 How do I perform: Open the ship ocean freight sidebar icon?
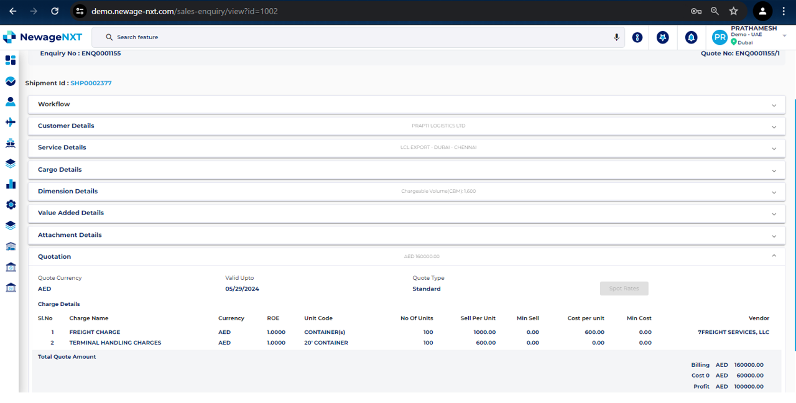pyautogui.click(x=11, y=143)
